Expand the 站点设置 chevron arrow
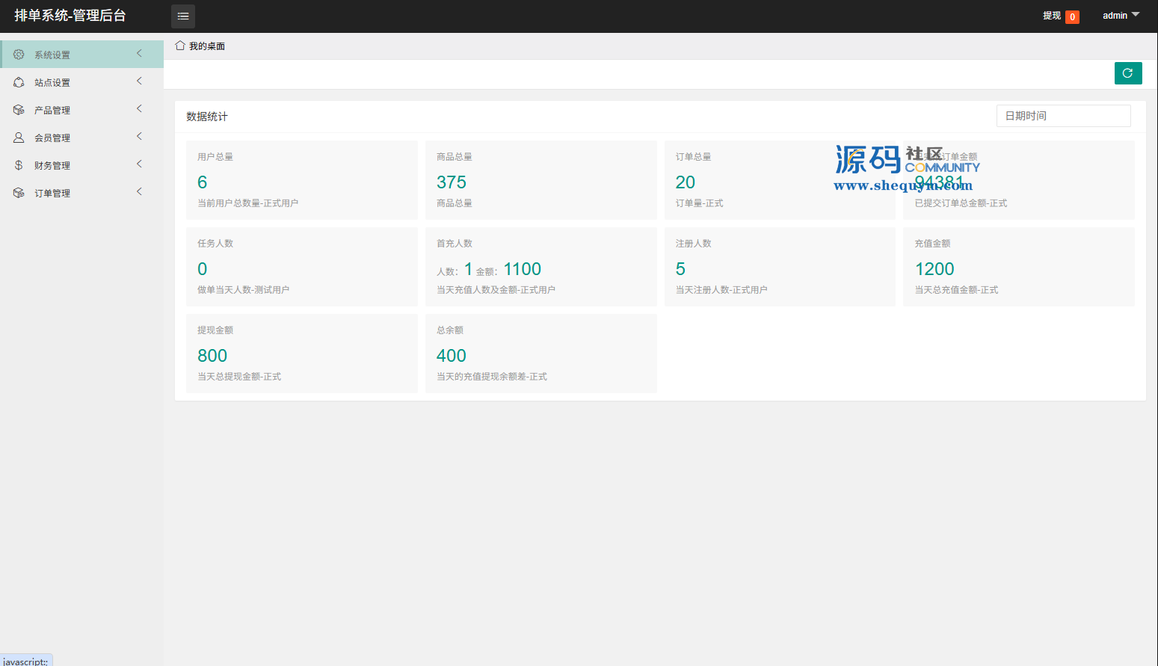Viewport: 1158px width, 666px height. coord(139,81)
